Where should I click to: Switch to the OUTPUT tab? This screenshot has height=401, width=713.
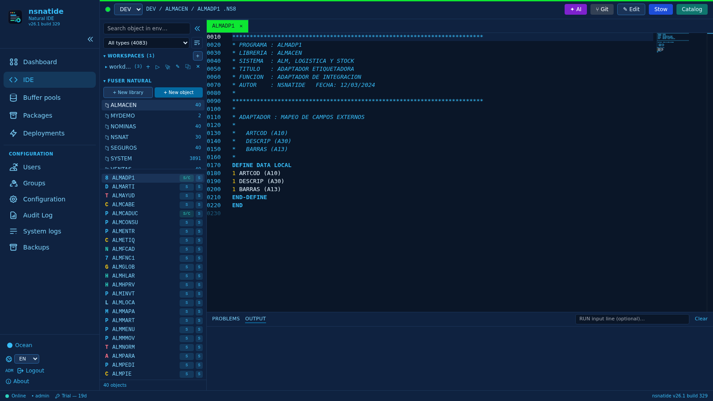(255, 319)
